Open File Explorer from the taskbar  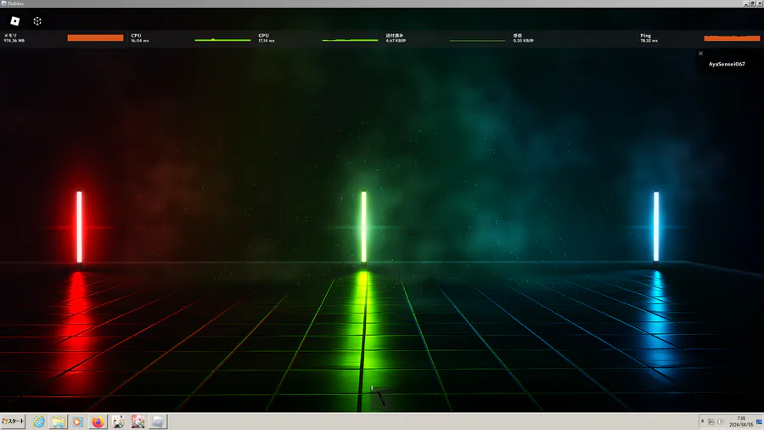[x=59, y=422]
